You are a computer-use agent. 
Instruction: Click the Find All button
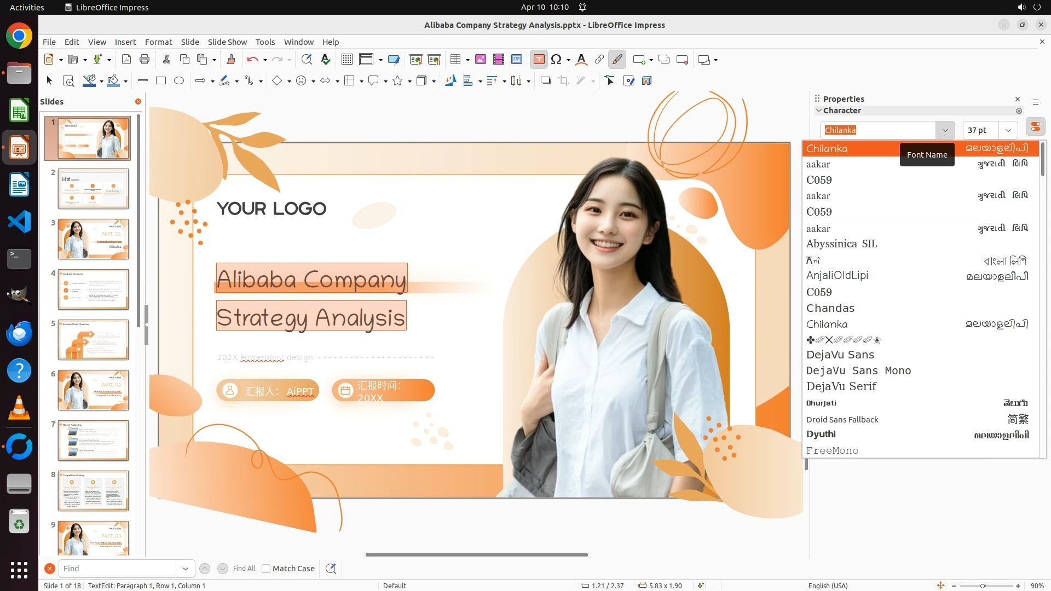[x=244, y=569]
